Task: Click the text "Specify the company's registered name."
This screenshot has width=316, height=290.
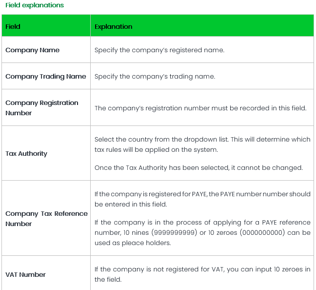Action: pyautogui.click(x=159, y=50)
